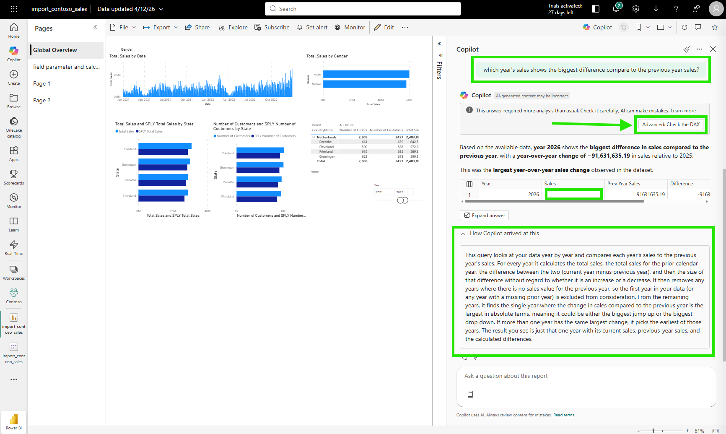This screenshot has width=726, height=434.
Task: Open the Data updated dropdown chevron
Action: tap(161, 9)
